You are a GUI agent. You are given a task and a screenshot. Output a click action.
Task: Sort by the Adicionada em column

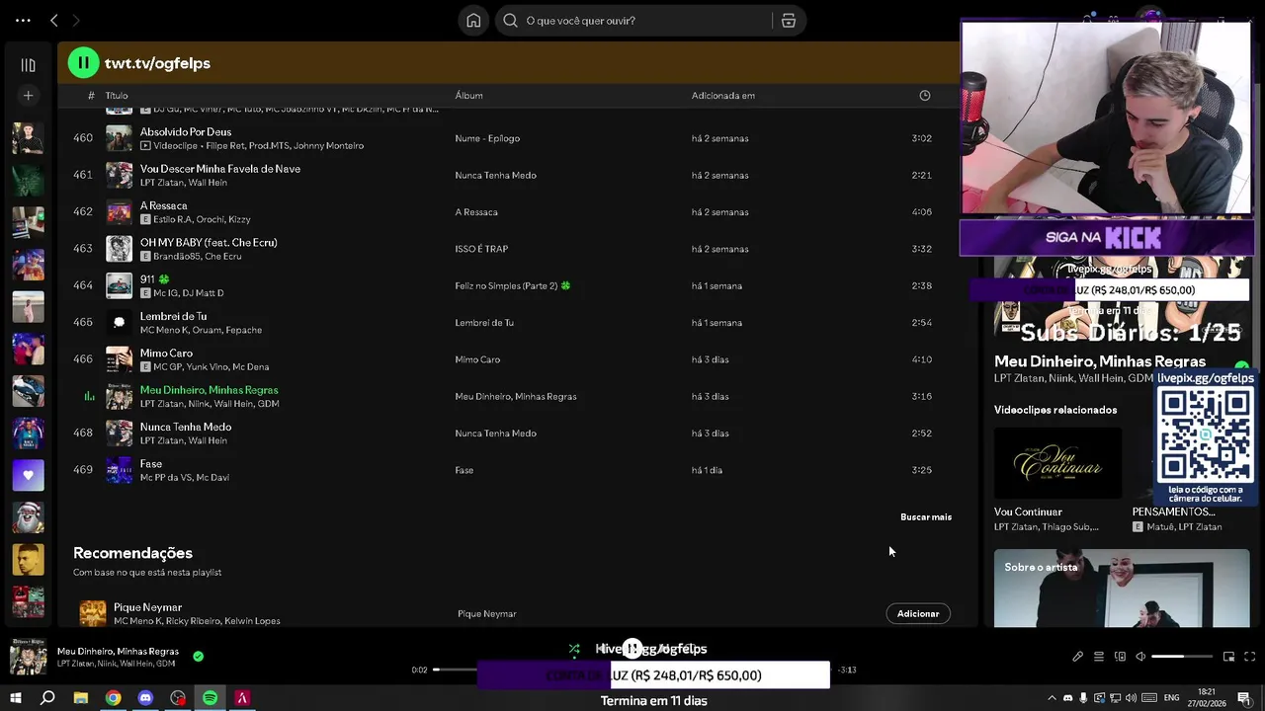(x=723, y=96)
